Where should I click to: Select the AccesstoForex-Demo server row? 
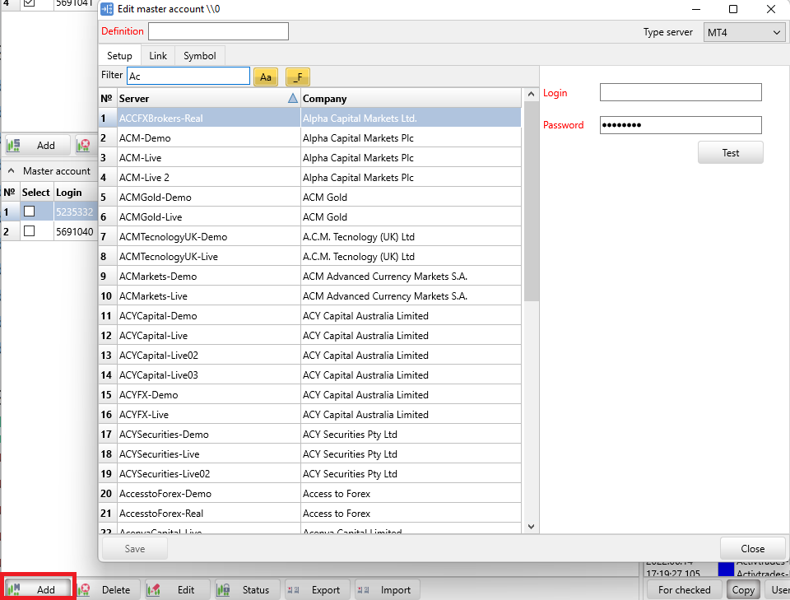pos(310,493)
